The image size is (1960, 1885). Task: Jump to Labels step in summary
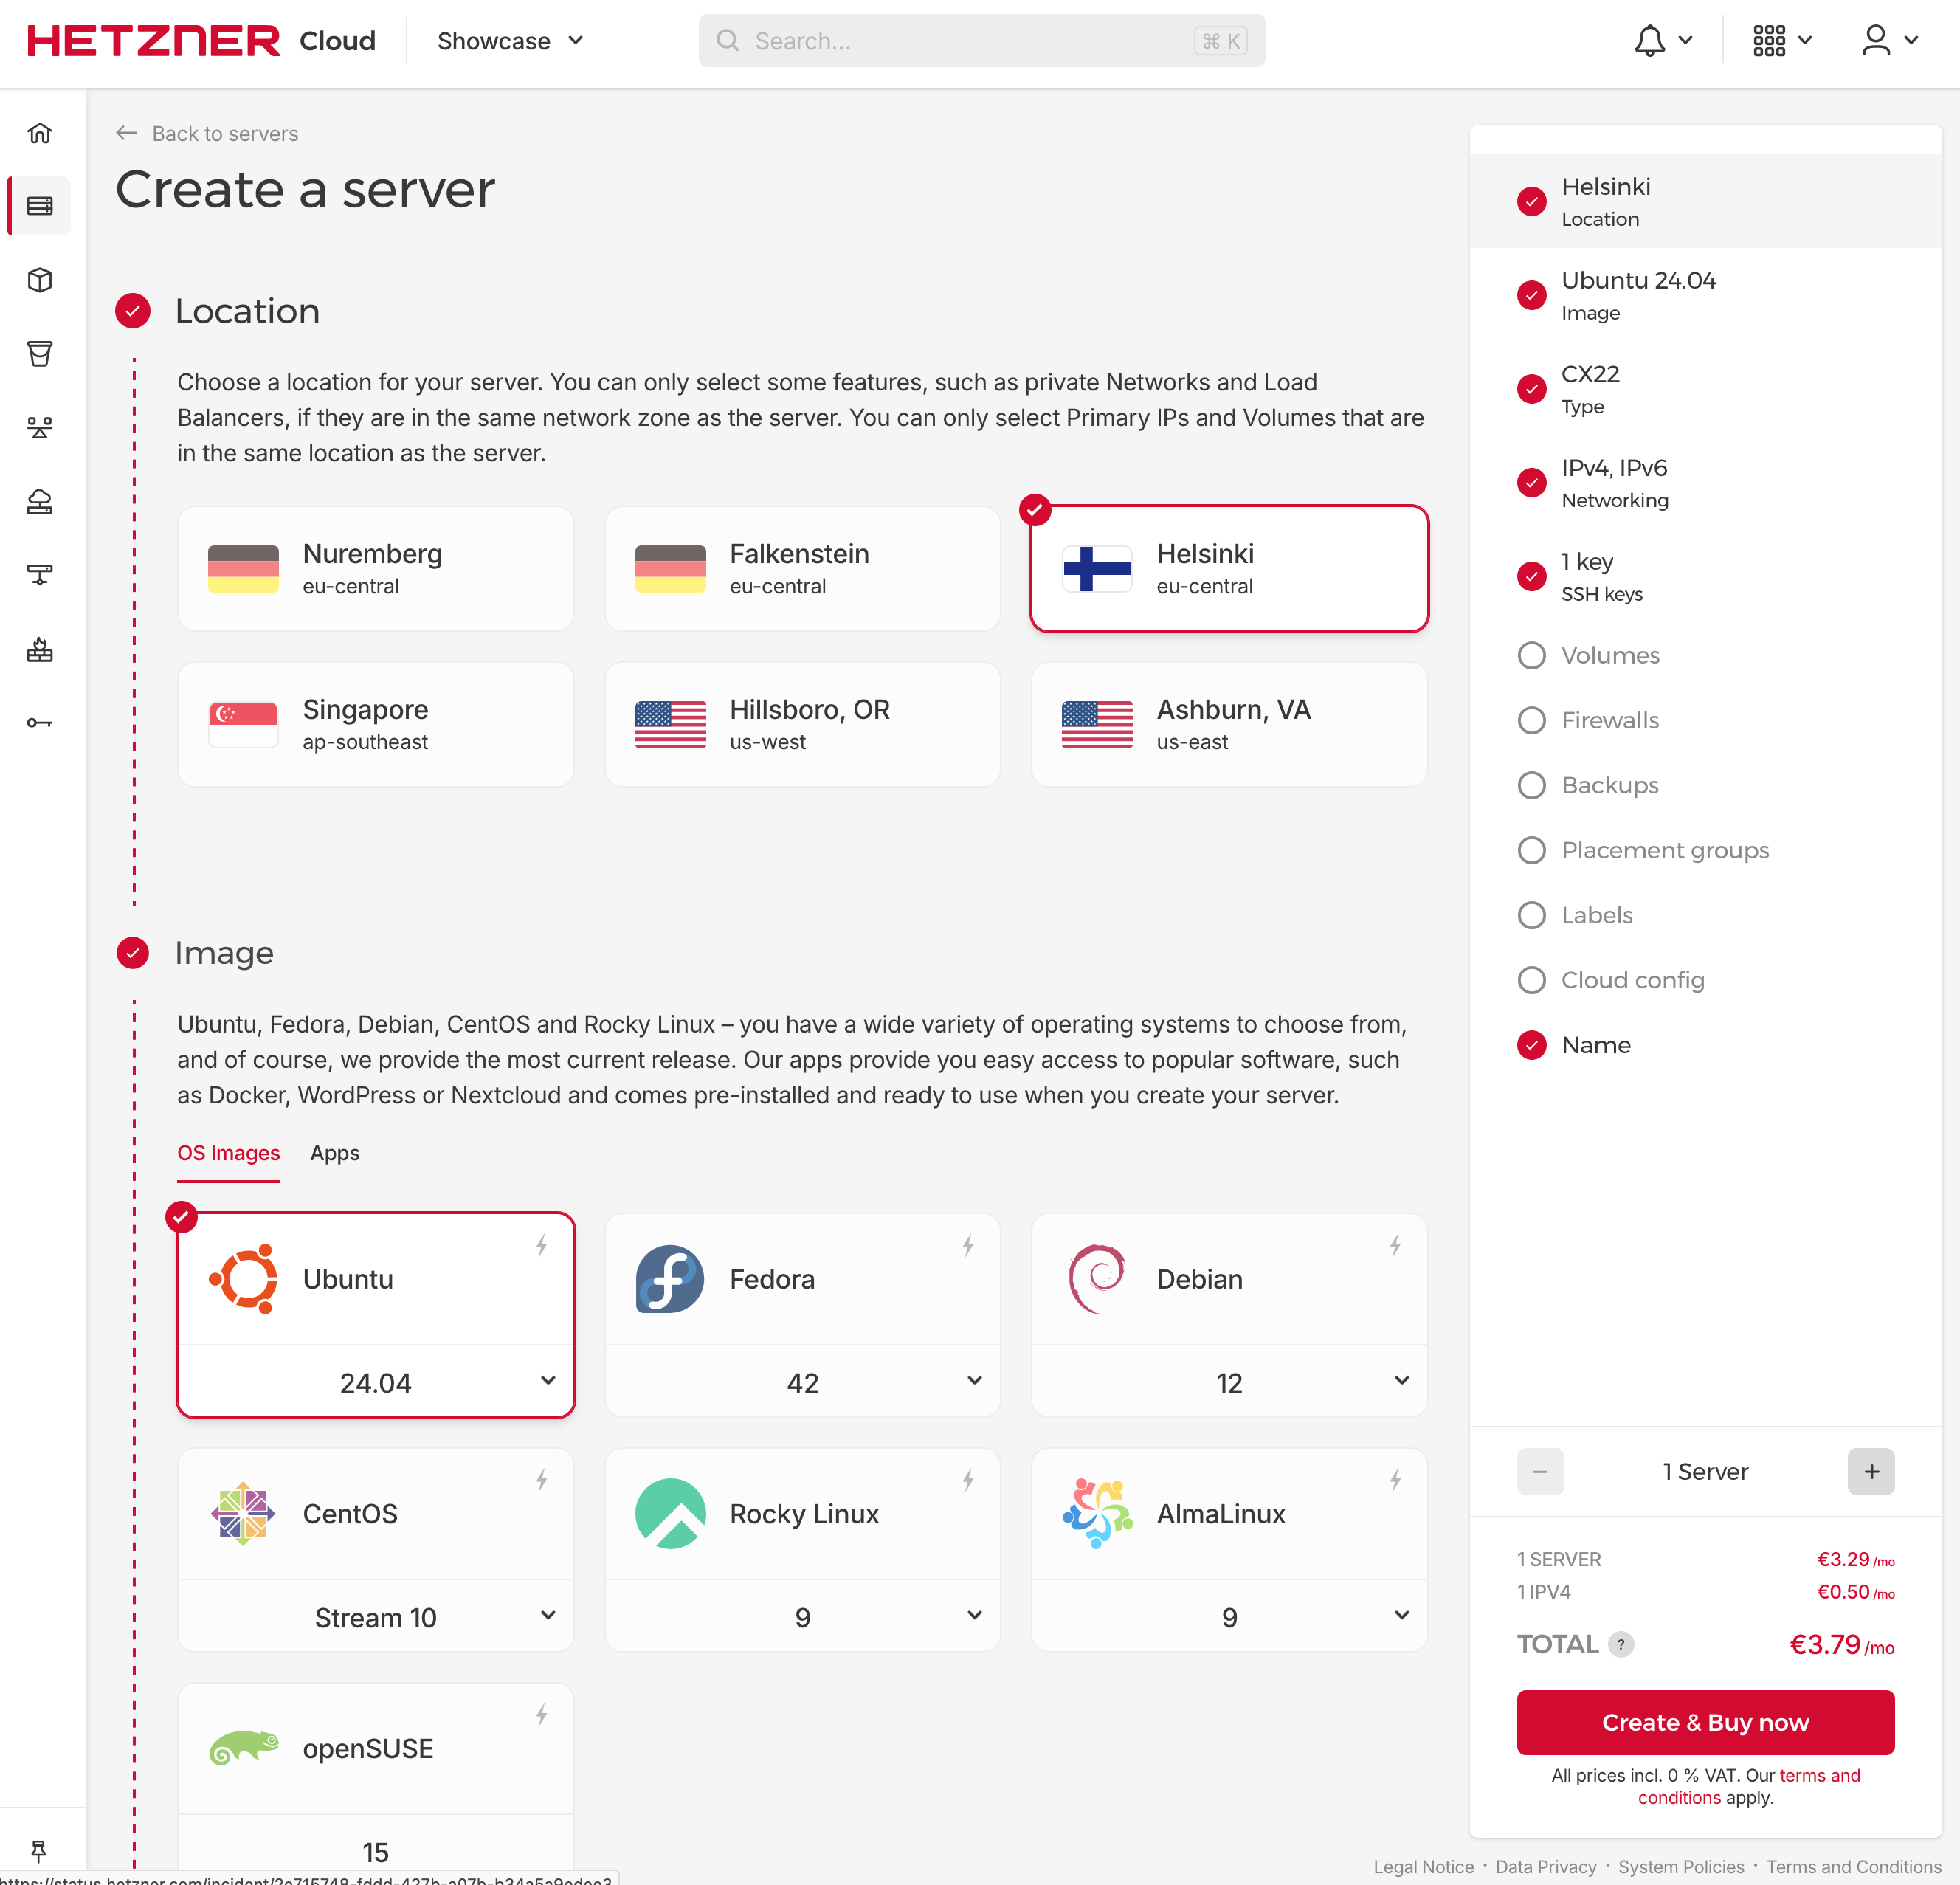coord(1597,915)
